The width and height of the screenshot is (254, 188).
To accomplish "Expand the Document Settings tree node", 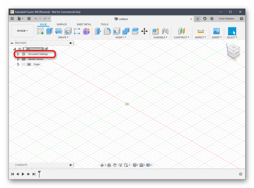I will click(18, 54).
